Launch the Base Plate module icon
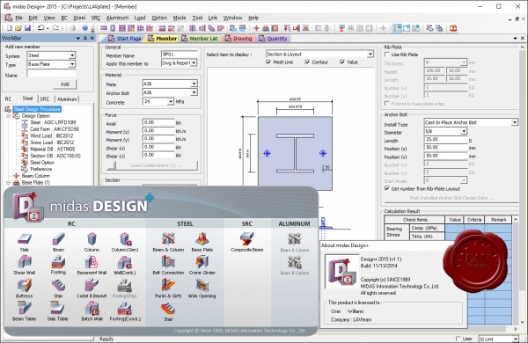 (202, 239)
